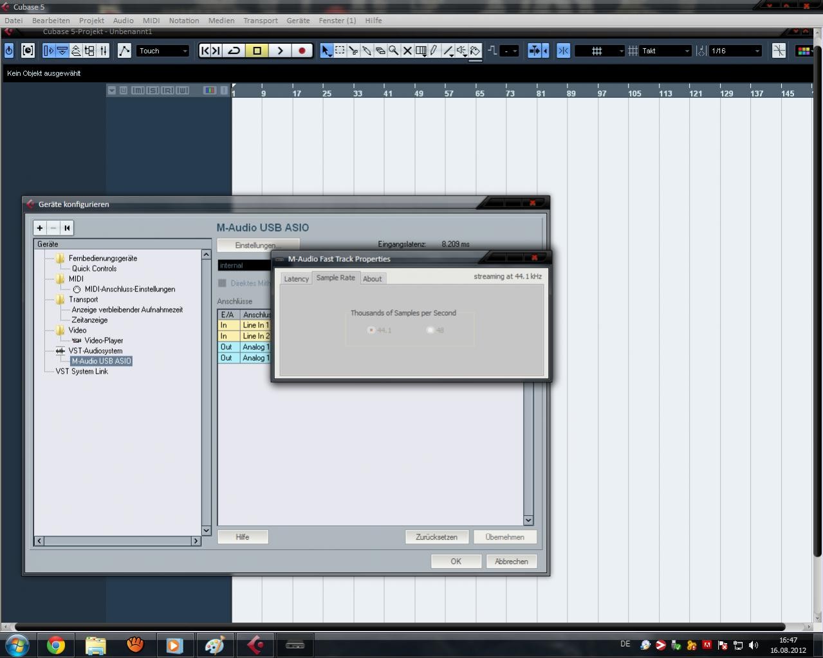This screenshot has width=823, height=658.
Task: Select the eraser tool
Action: coord(380,51)
